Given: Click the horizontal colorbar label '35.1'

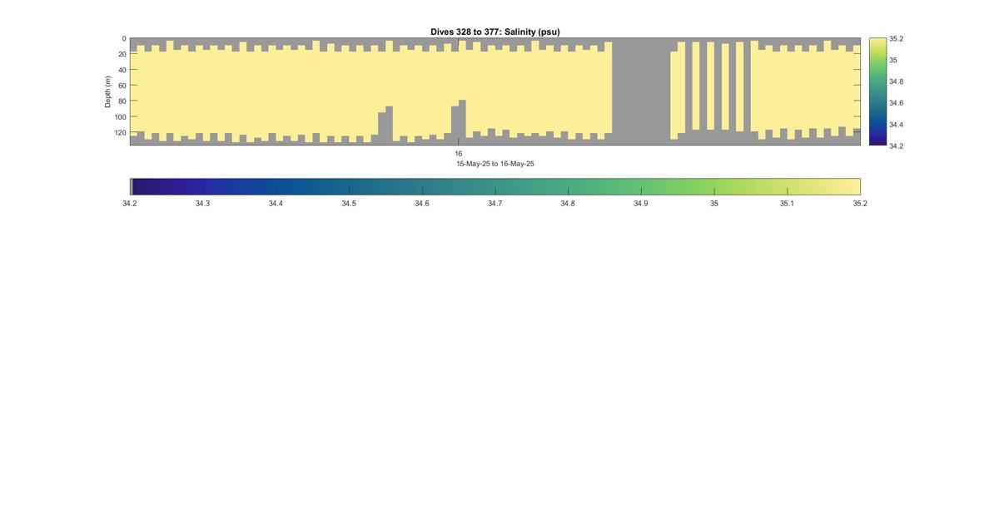Looking at the screenshot, I should coord(787,204).
